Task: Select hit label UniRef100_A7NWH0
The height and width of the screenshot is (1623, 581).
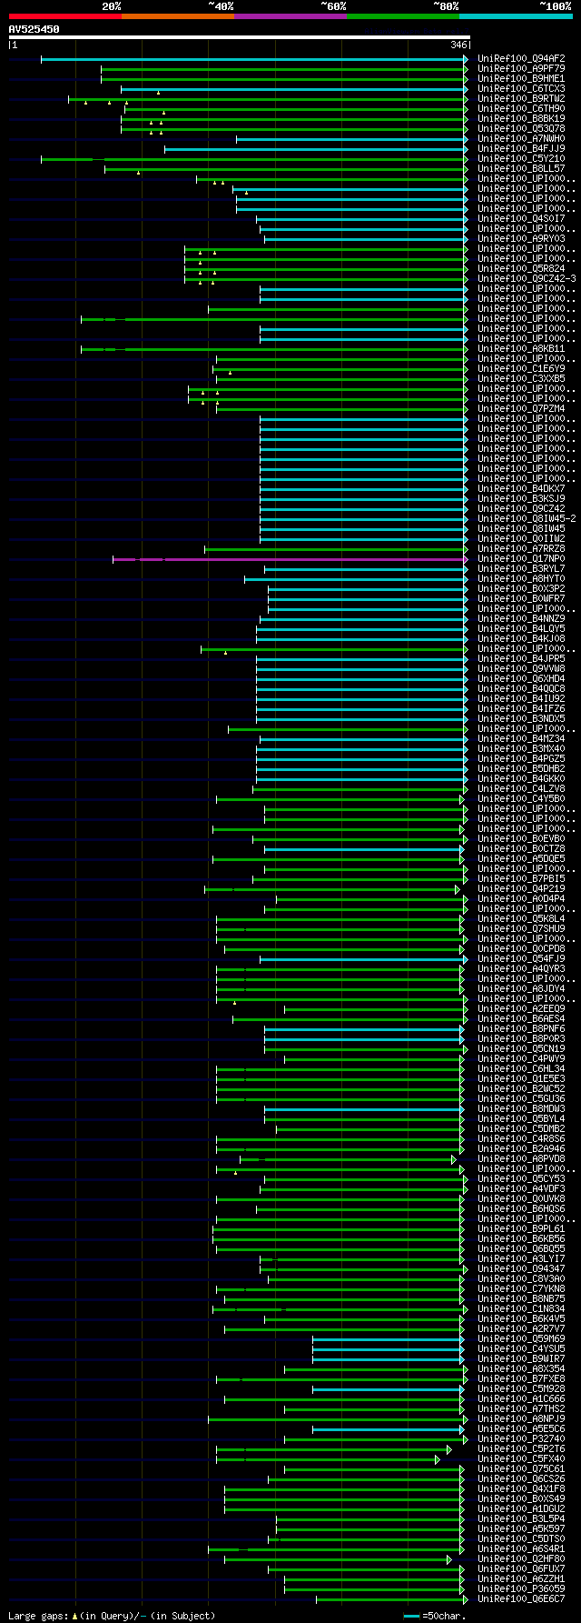Action: pos(521,139)
